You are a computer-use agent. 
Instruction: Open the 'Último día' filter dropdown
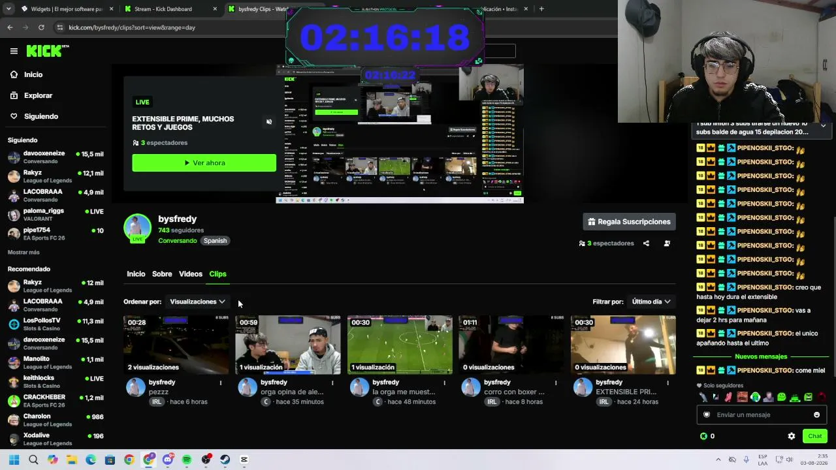pyautogui.click(x=651, y=302)
